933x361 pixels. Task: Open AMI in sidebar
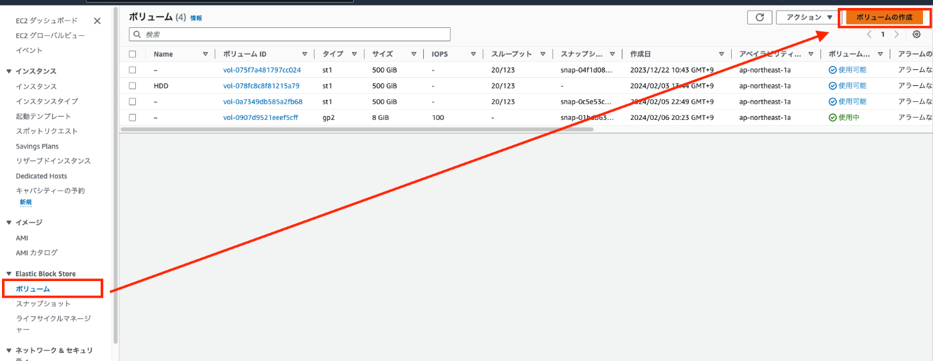22,238
